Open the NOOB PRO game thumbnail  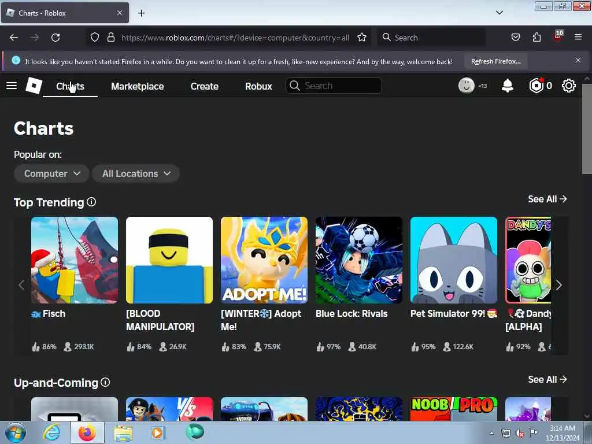tap(453, 409)
